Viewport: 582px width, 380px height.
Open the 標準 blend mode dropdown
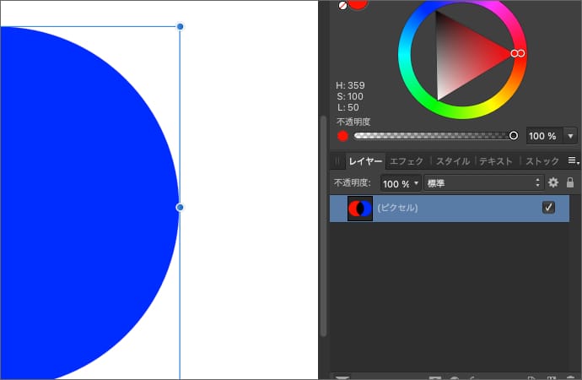[483, 183]
